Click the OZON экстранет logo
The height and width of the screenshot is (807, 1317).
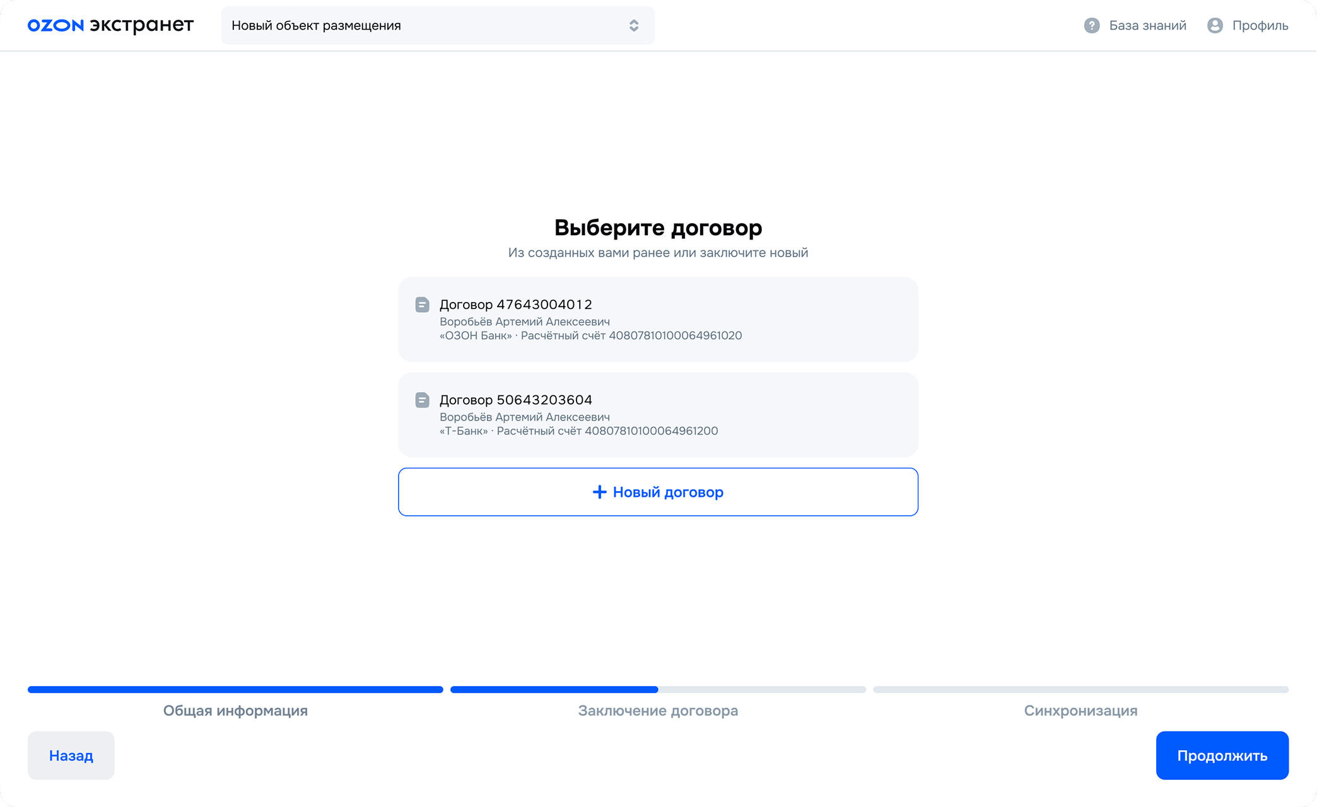click(110, 25)
